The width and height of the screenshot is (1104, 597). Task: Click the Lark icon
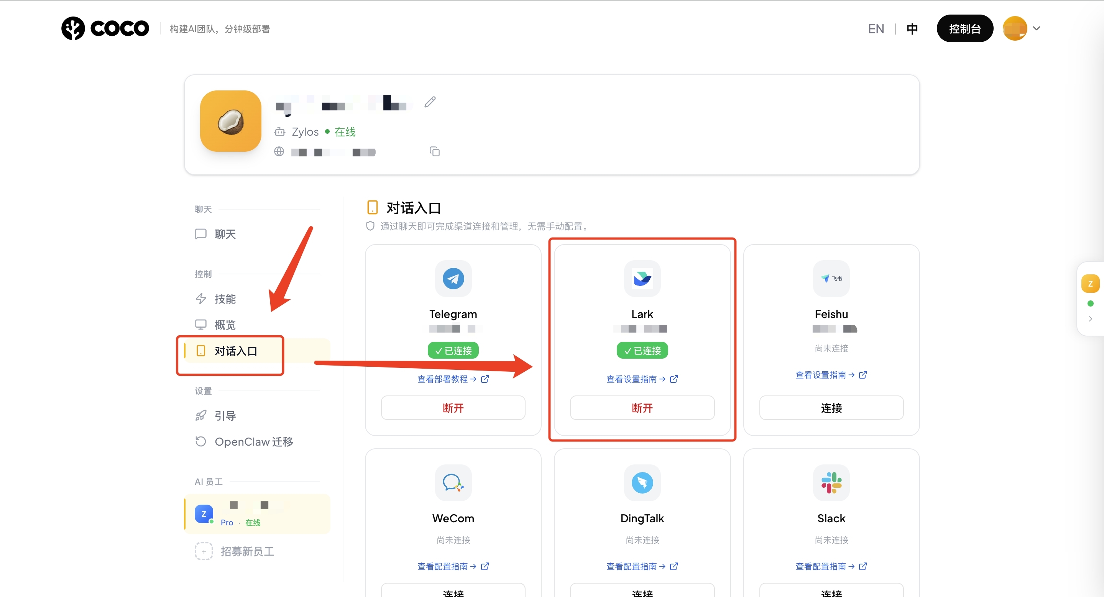point(642,279)
